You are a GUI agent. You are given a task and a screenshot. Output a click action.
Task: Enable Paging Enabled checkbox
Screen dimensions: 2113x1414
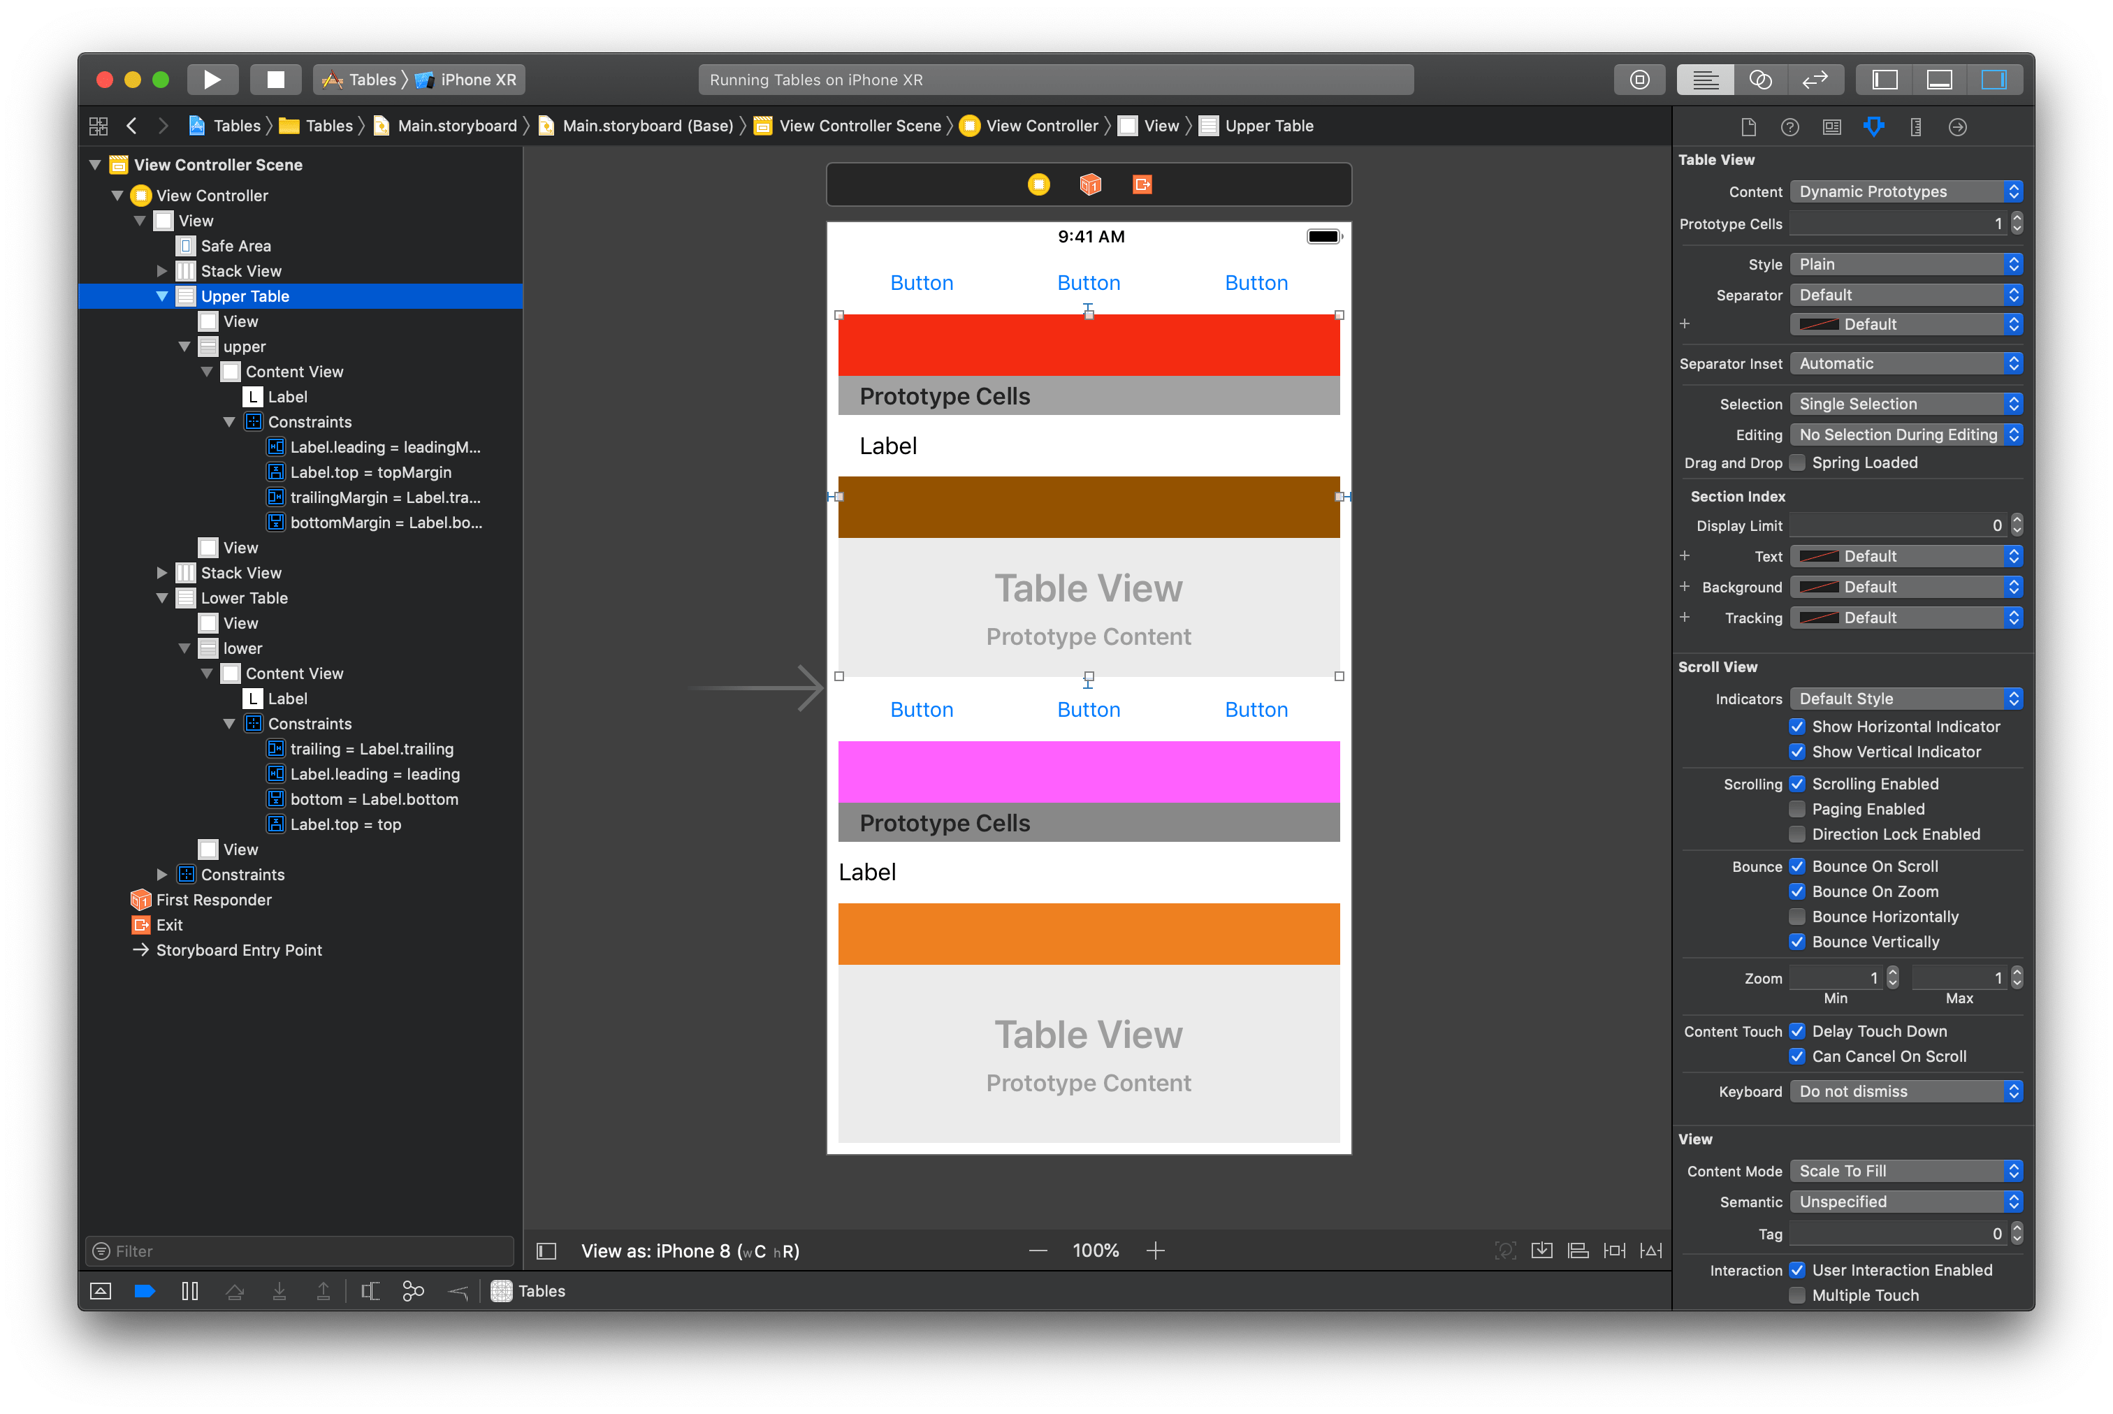point(1796,809)
